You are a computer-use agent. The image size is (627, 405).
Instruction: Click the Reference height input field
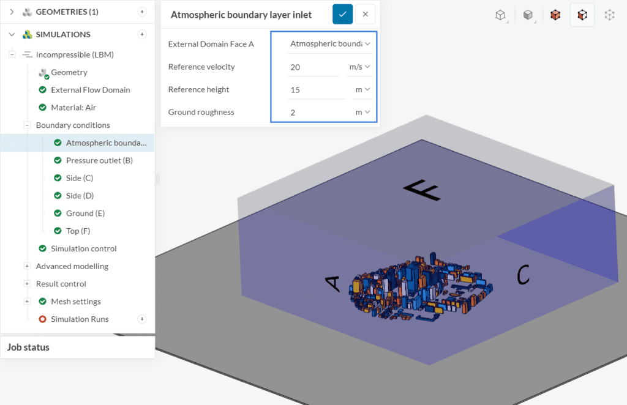pyautogui.click(x=317, y=89)
